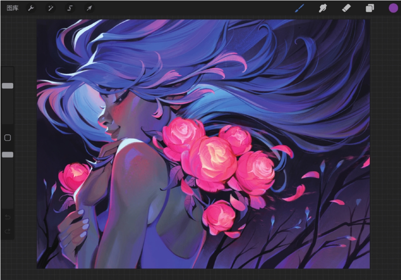Activate the Selection S-shaped tool
Viewport: 401px width, 280px height.
click(x=70, y=8)
